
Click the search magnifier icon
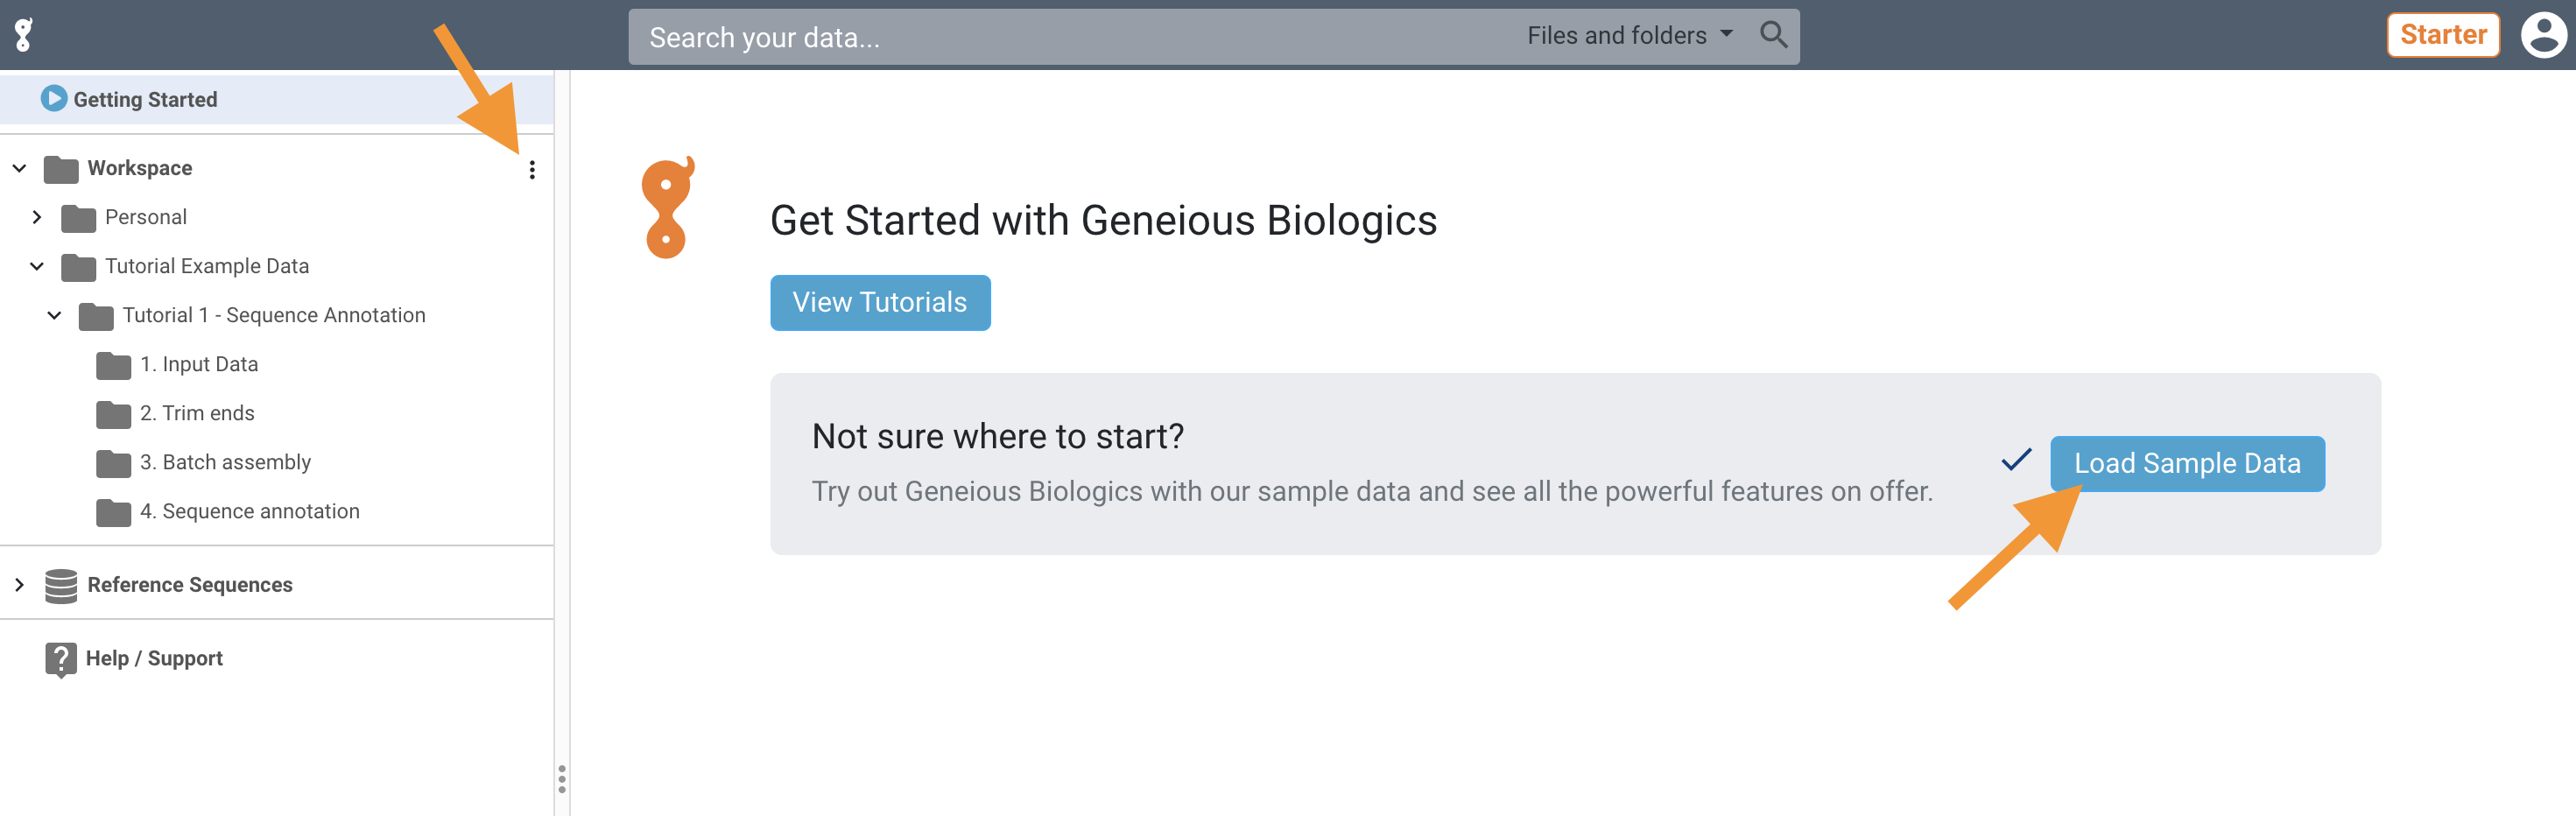coord(1773,36)
